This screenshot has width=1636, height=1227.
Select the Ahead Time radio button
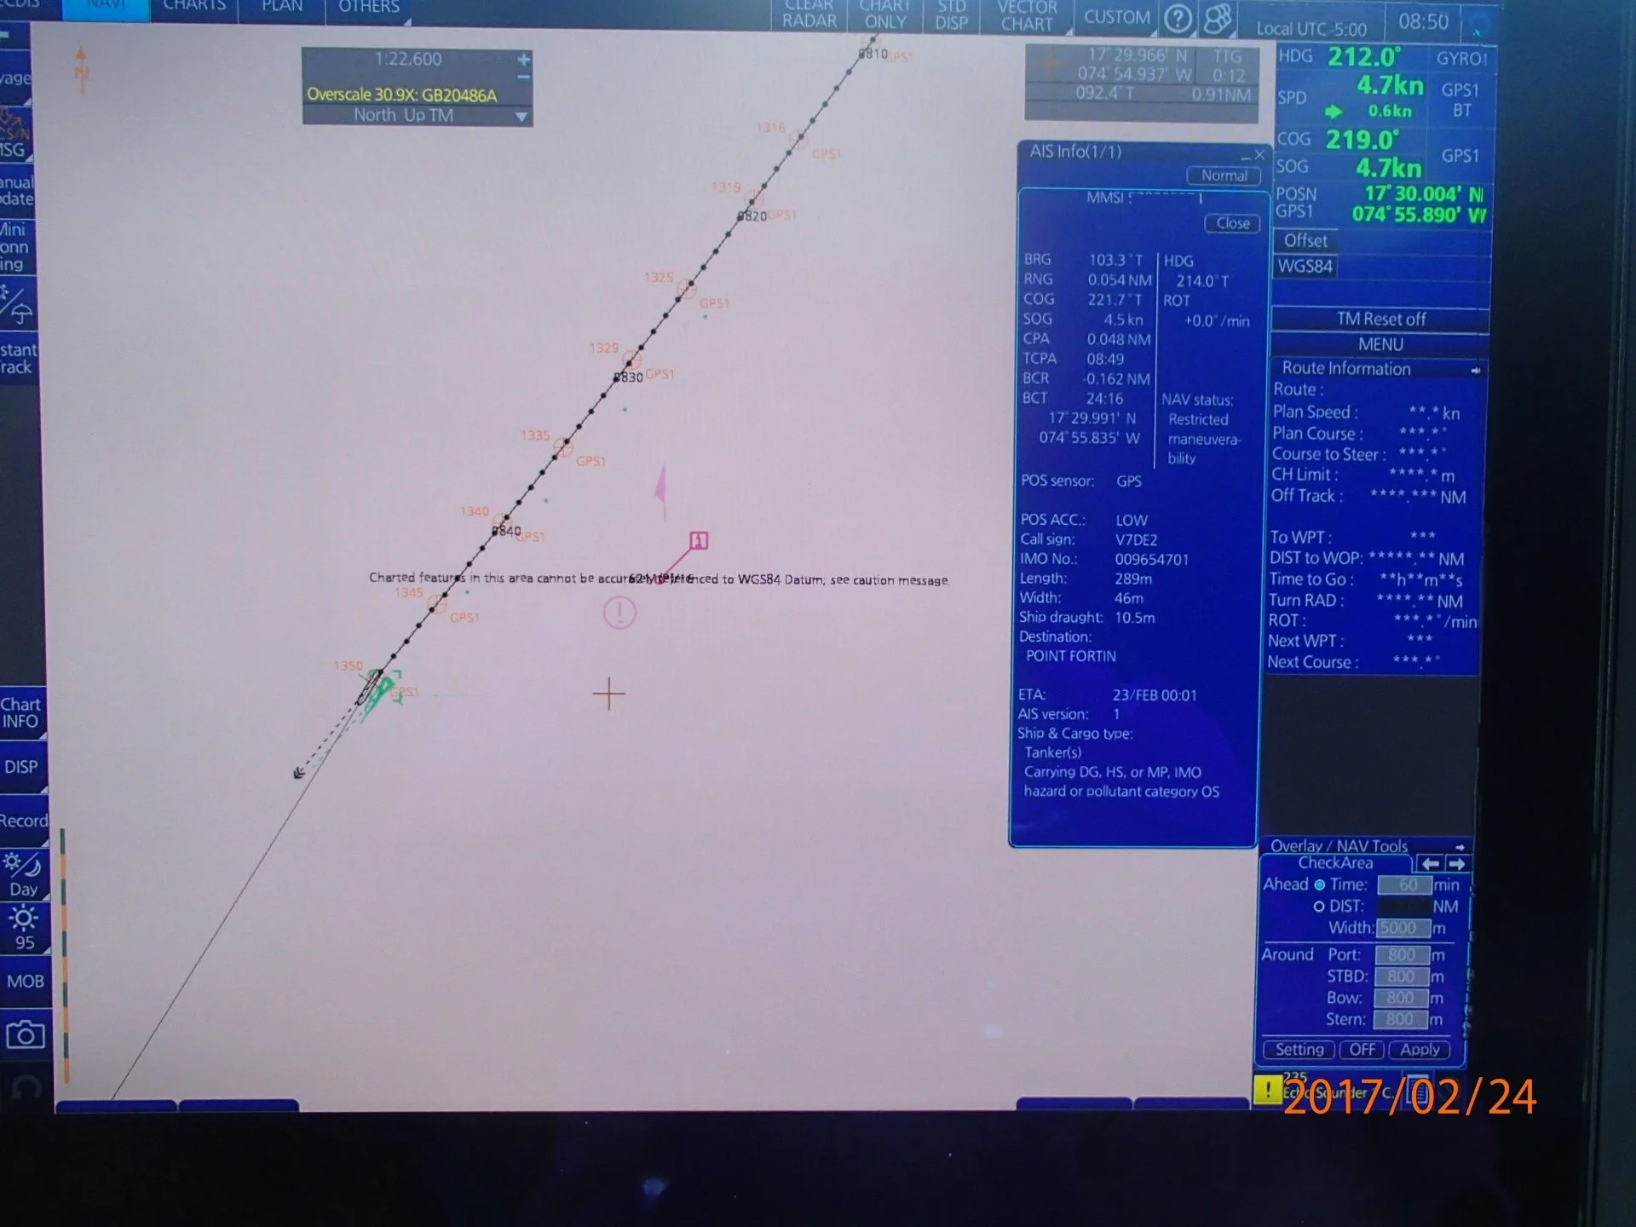(1319, 884)
